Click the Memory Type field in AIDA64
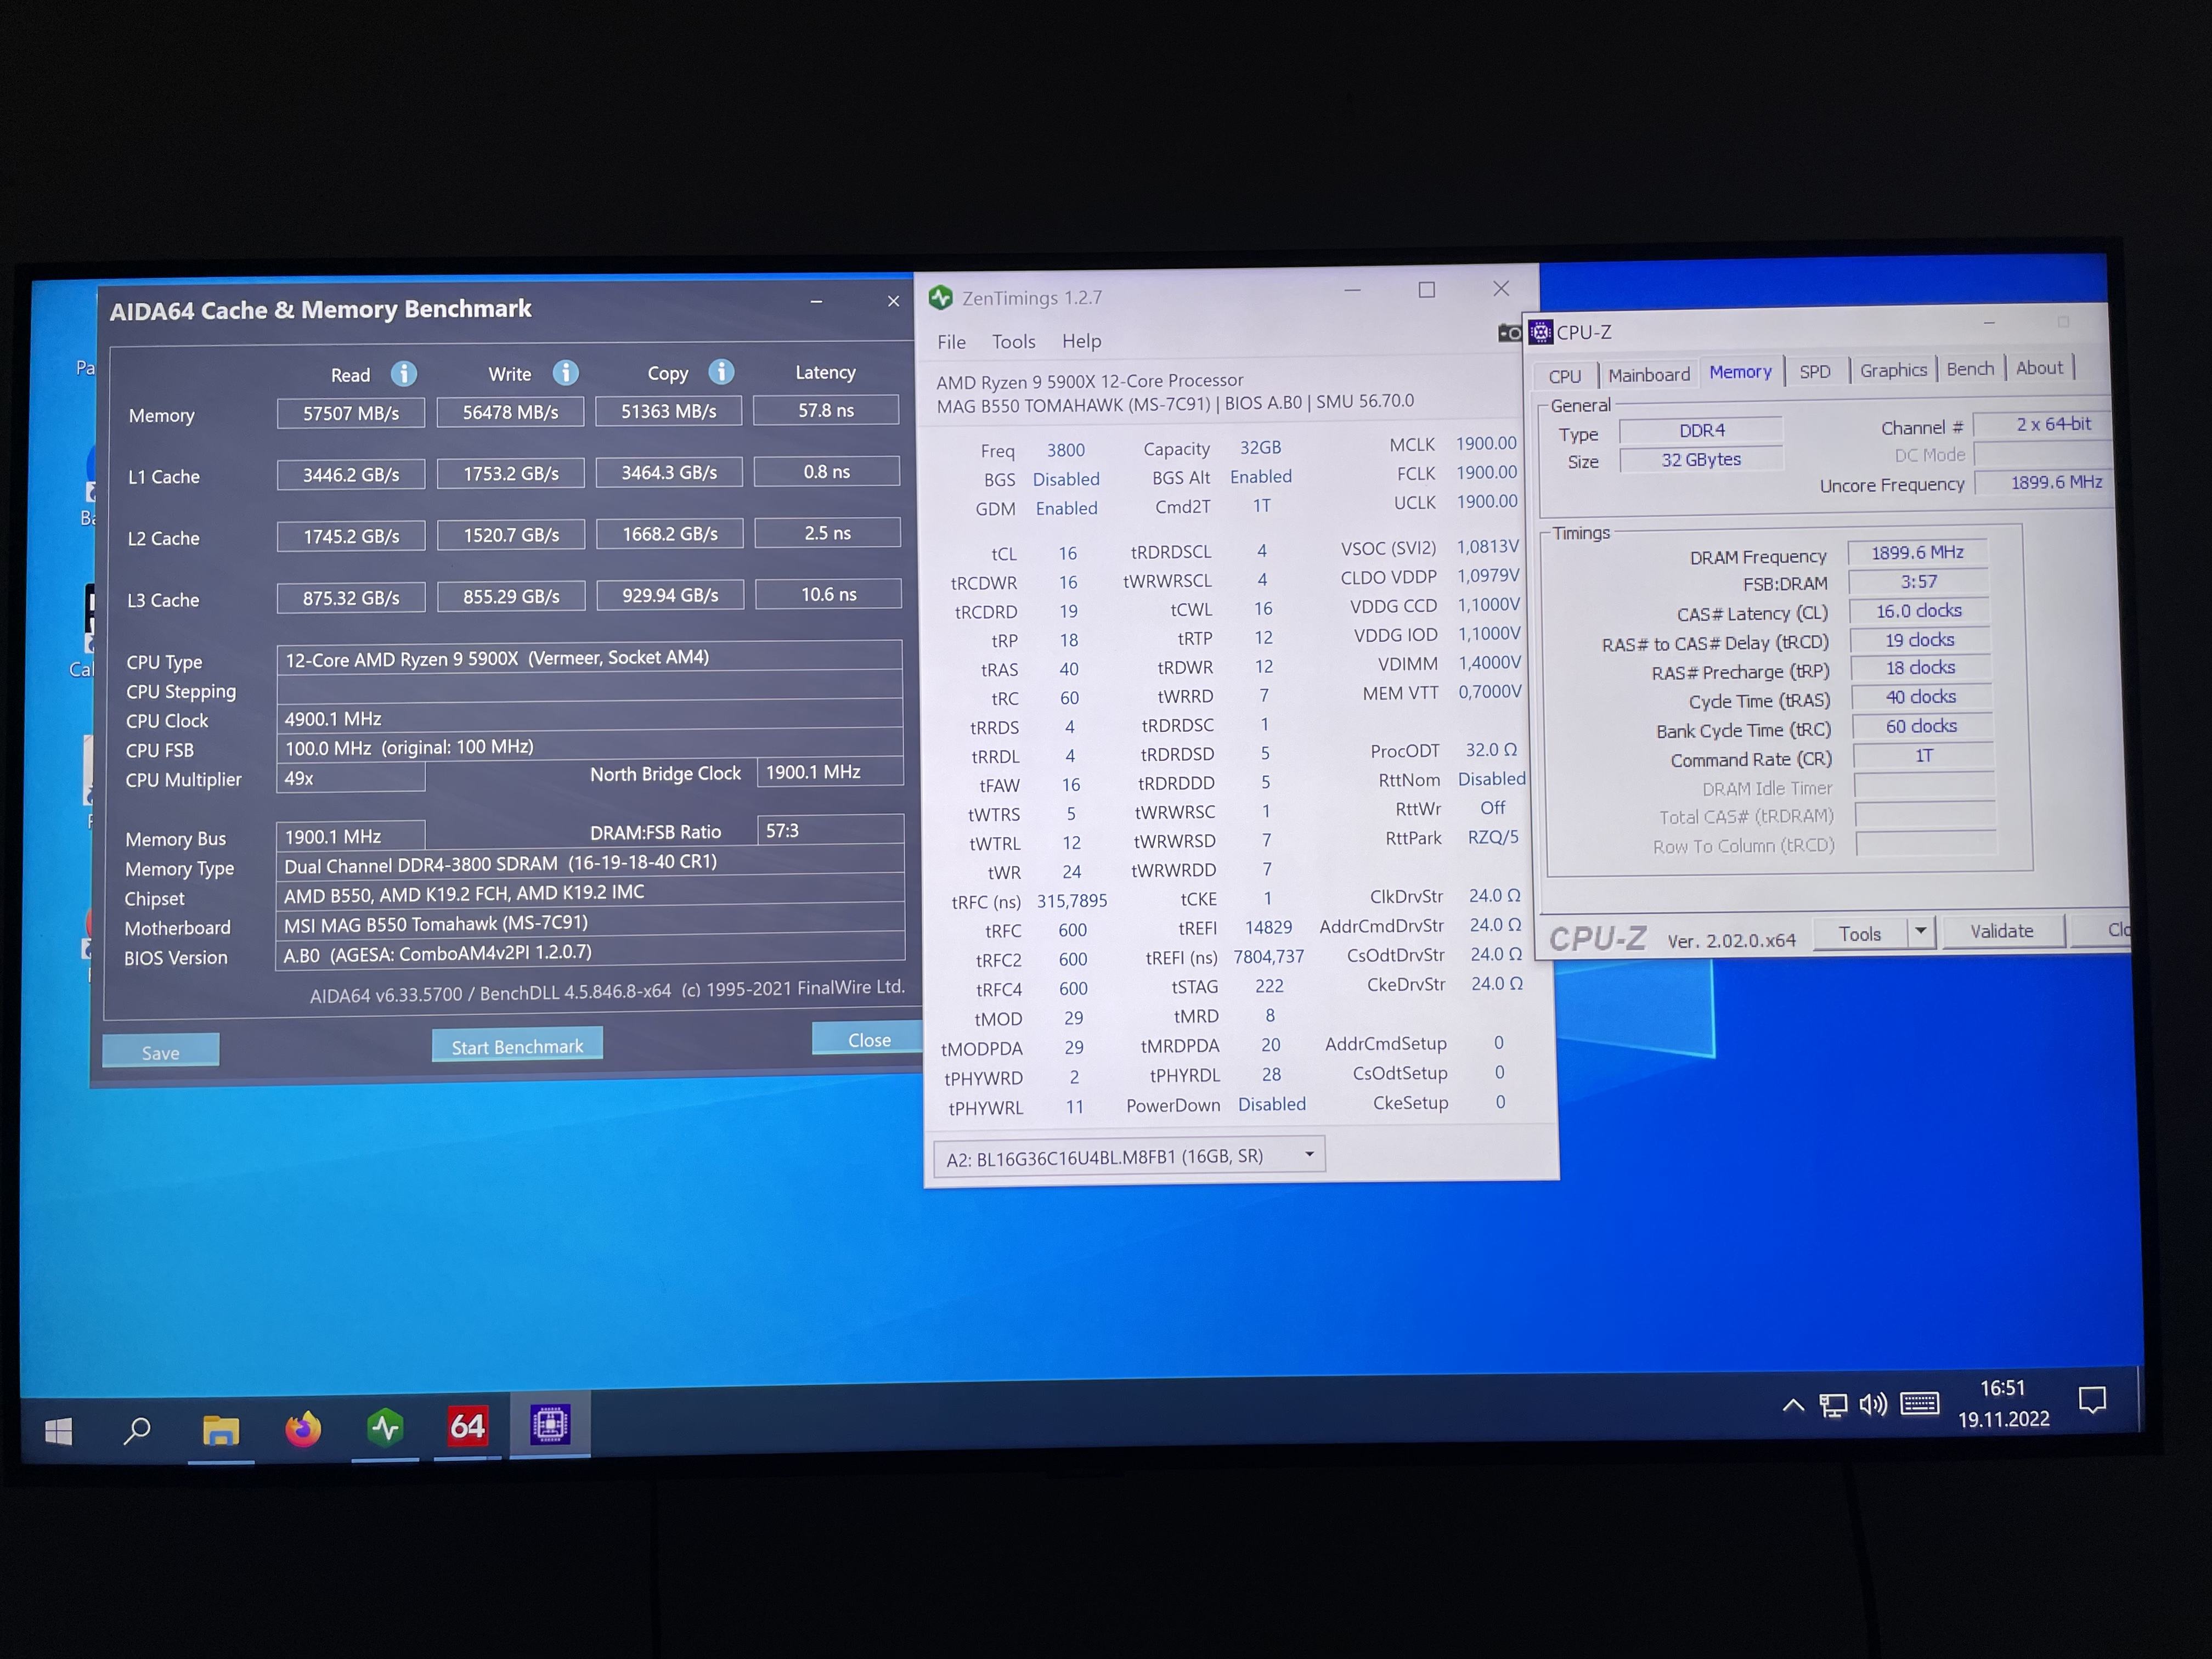The height and width of the screenshot is (1659, 2212). [590, 863]
